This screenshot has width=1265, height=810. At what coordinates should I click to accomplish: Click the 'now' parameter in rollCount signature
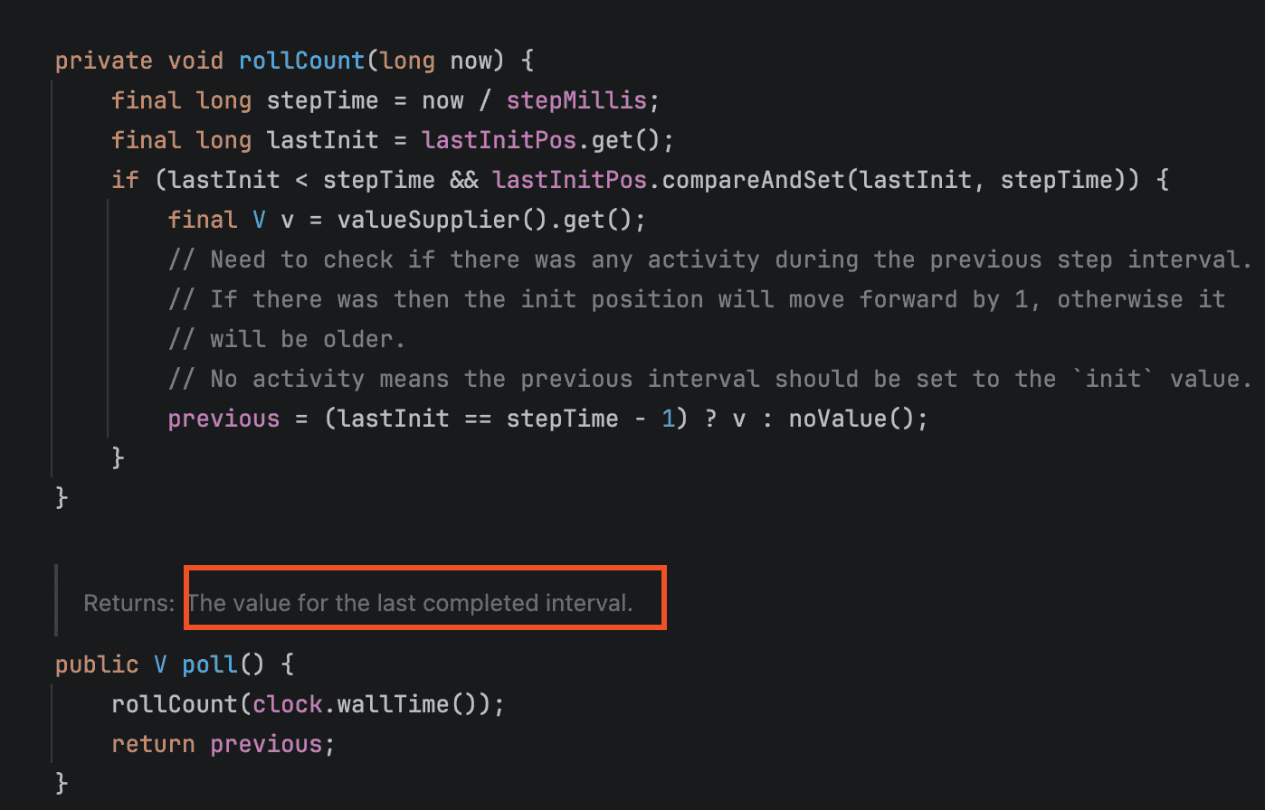coord(471,61)
